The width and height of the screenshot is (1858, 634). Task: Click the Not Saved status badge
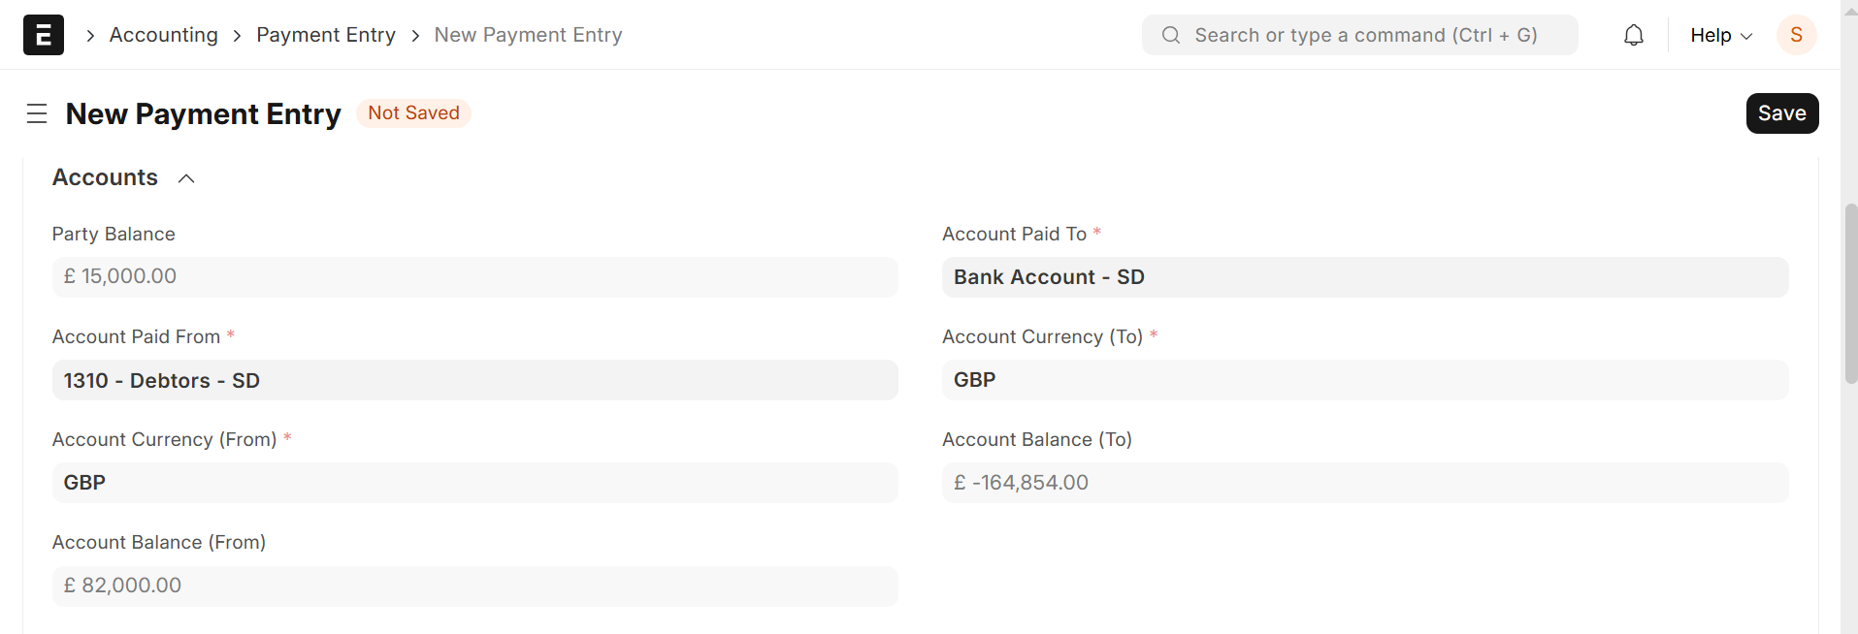click(x=413, y=113)
